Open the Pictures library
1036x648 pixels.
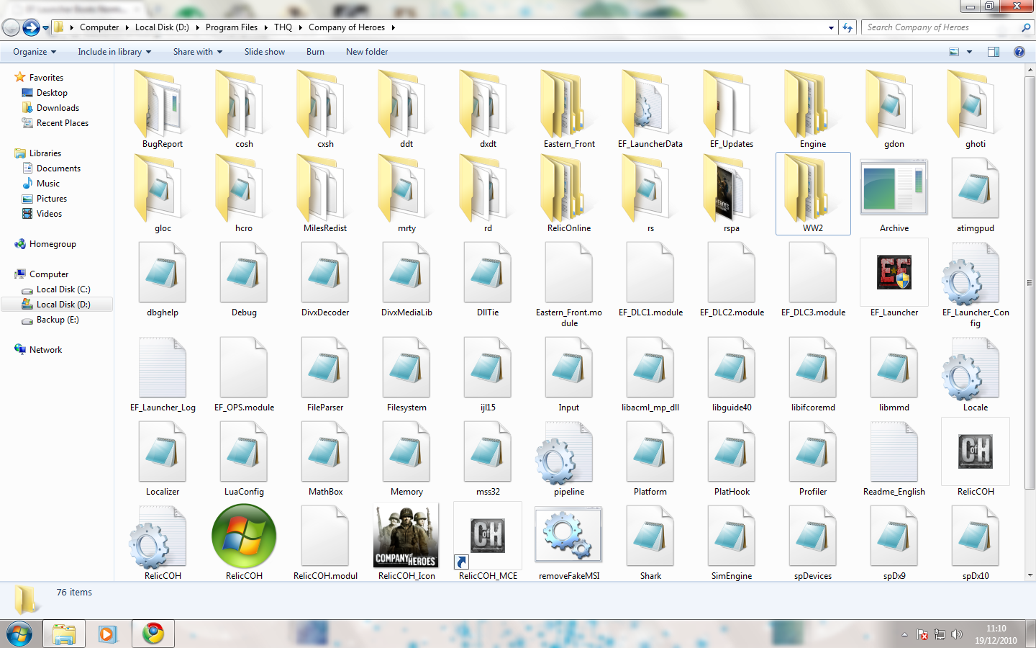pos(52,199)
